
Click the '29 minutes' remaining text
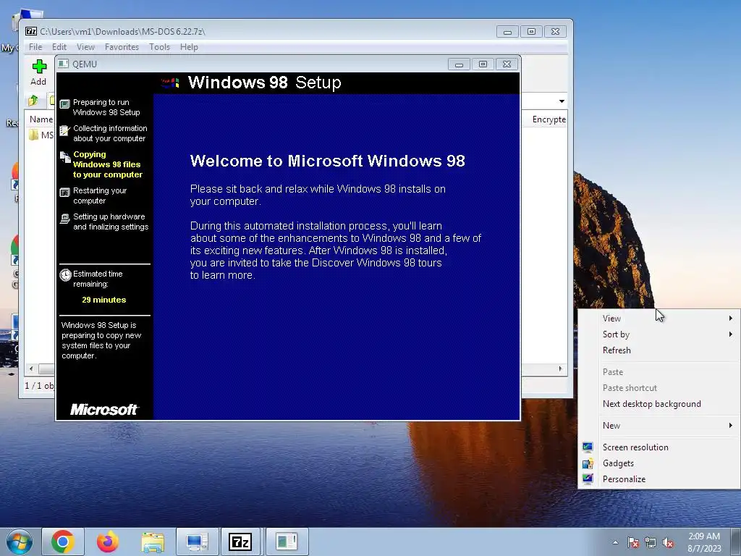(104, 300)
